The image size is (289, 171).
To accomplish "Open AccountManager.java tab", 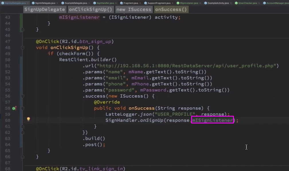I will [276, 3].
